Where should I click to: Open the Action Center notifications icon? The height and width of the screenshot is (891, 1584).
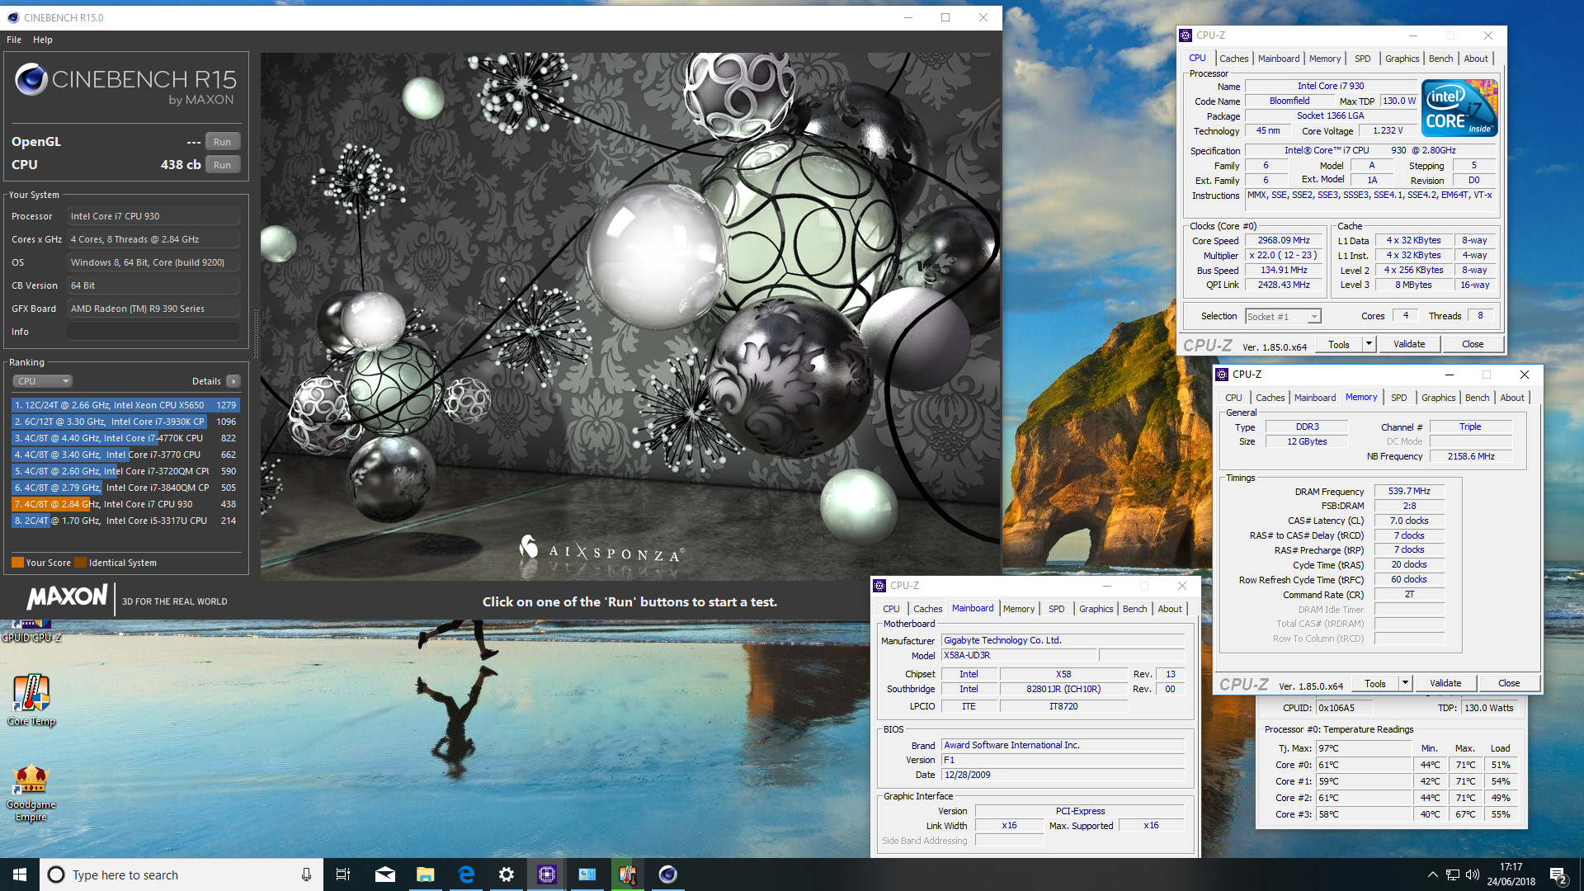click(1558, 875)
